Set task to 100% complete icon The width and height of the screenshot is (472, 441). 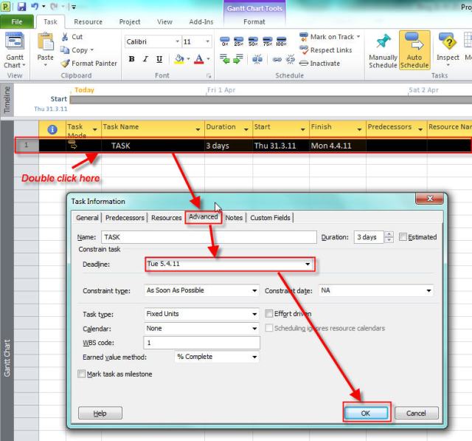pos(281,42)
